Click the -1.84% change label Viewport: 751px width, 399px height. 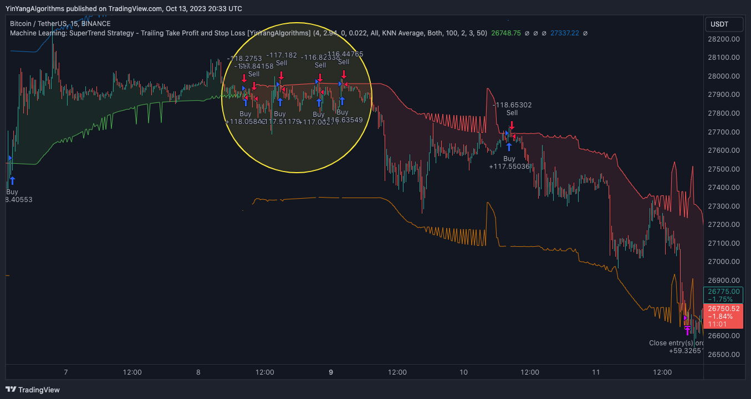click(720, 317)
